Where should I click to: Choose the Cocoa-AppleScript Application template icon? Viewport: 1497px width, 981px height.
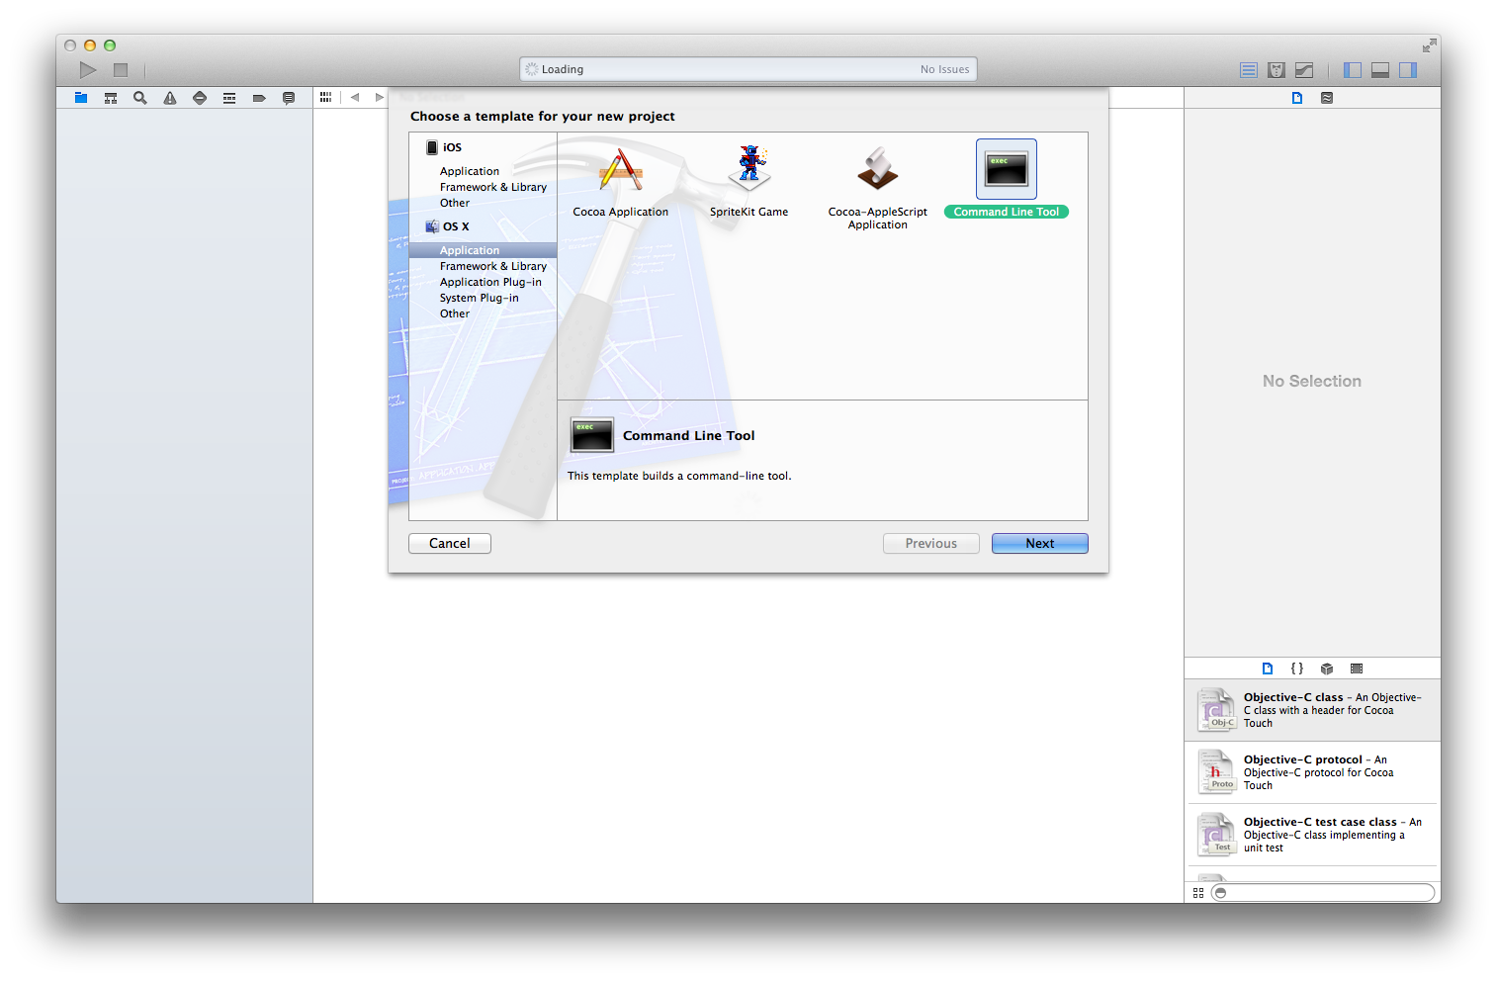coord(878,168)
